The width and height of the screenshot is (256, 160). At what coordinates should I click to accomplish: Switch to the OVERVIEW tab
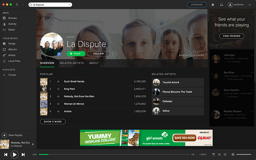47,63
